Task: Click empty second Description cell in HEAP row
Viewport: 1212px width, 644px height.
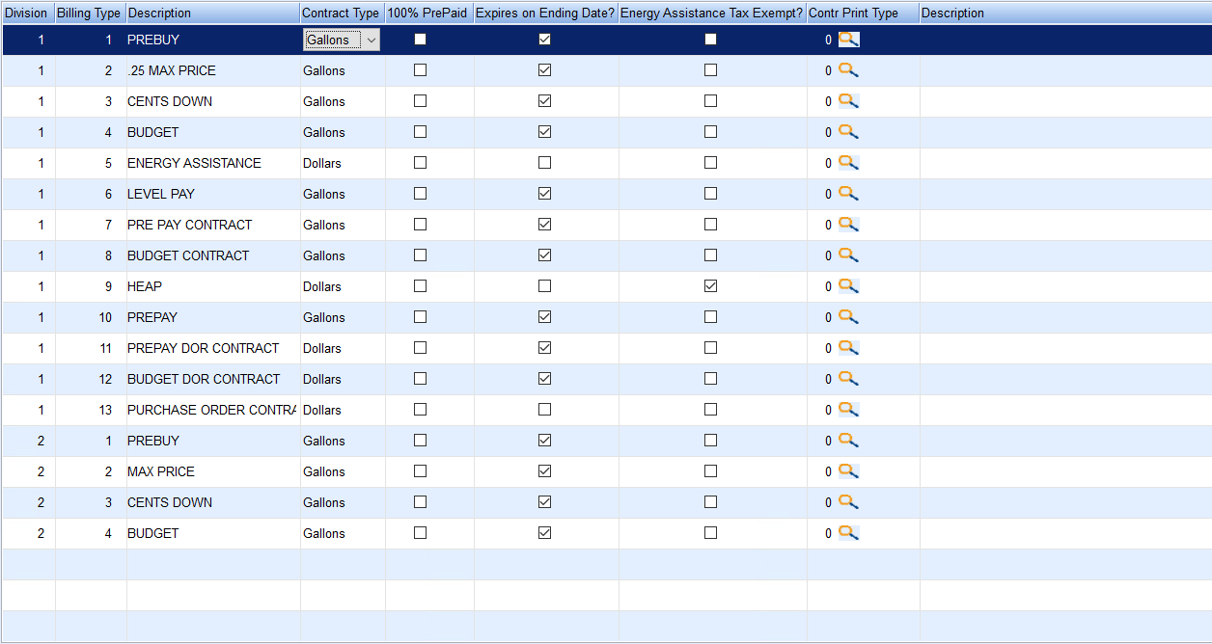Action: pos(1065,286)
